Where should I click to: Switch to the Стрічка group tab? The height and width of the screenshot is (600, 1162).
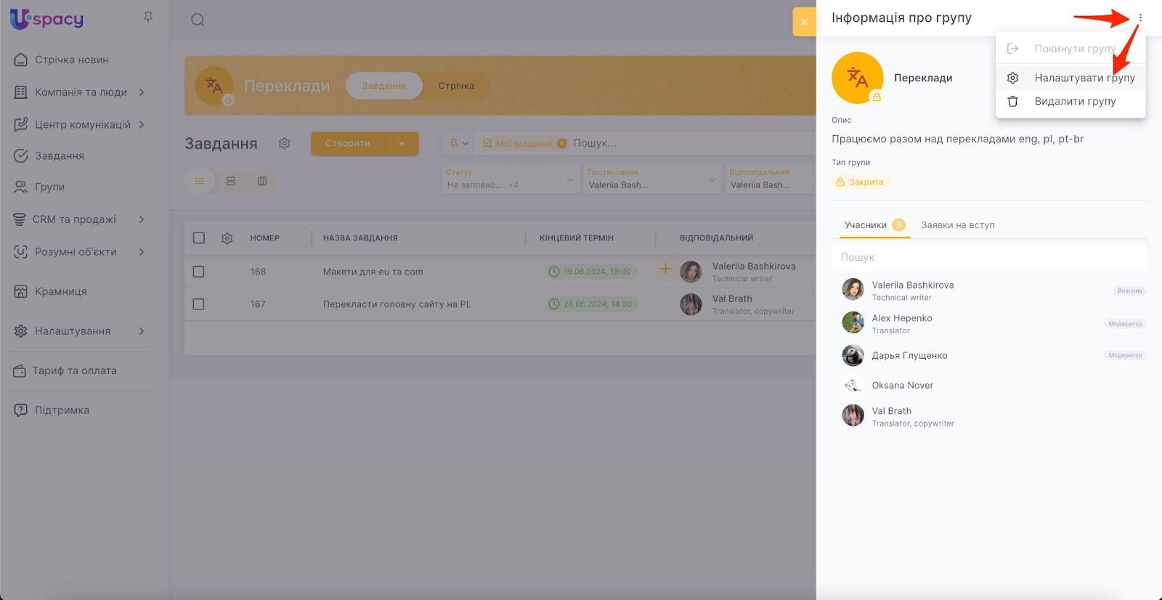point(456,86)
